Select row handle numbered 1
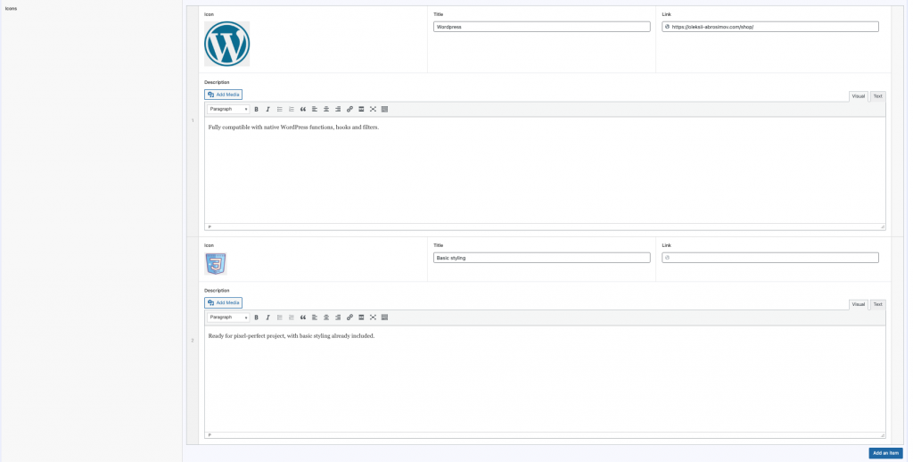This screenshot has height=462, width=913. [x=193, y=120]
